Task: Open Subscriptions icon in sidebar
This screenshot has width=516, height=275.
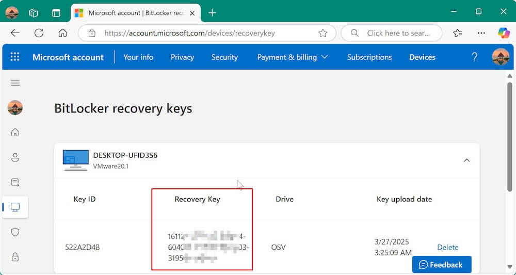Action: pos(15,182)
